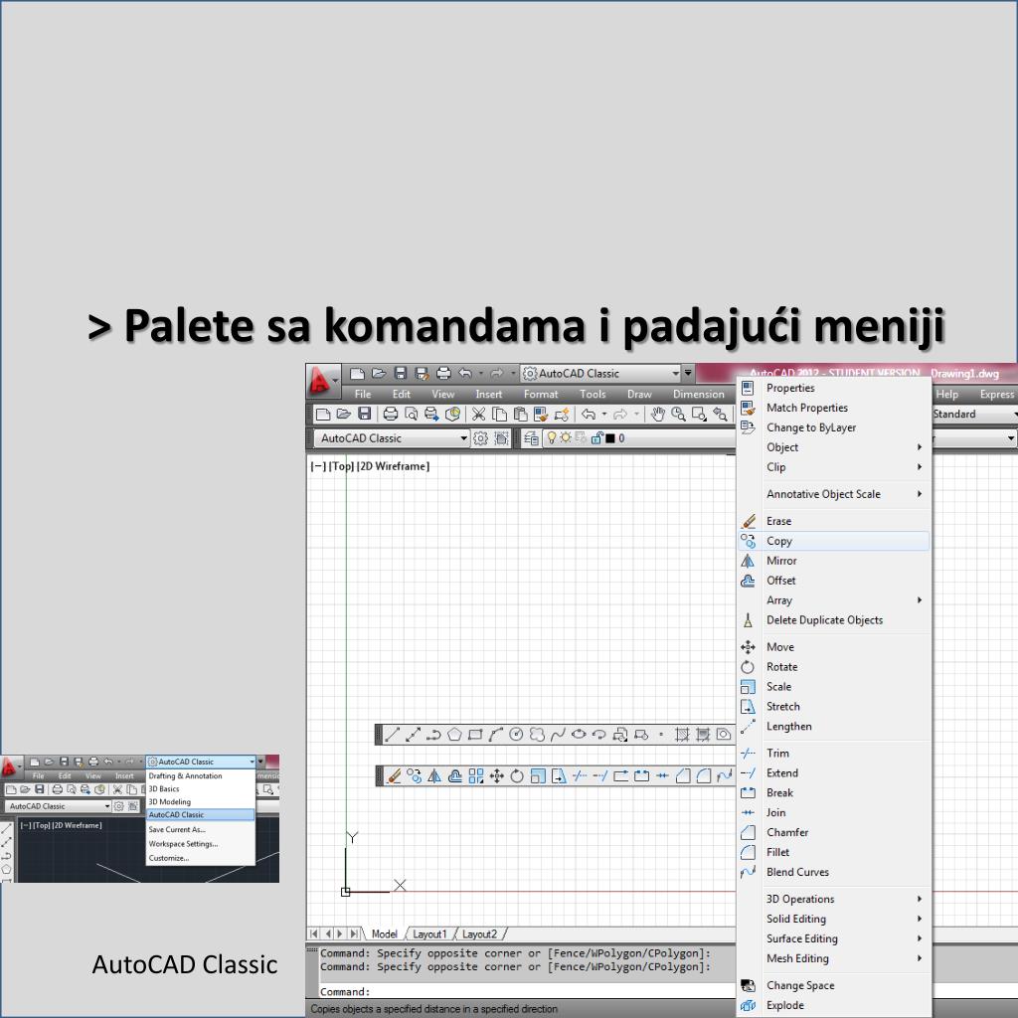1018x1018 pixels.
Task: Open the Hatch tool in floating Draw toolbar
Action: click(682, 735)
